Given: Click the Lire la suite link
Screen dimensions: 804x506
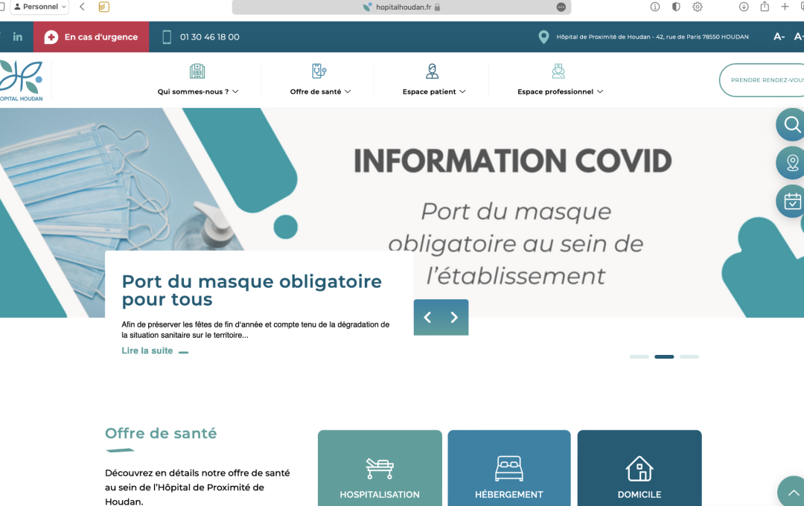Looking at the screenshot, I should point(155,350).
